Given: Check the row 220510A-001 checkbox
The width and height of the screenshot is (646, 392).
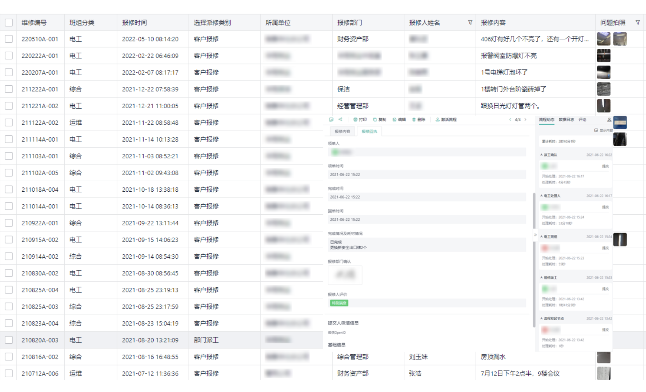Looking at the screenshot, I should [9, 39].
